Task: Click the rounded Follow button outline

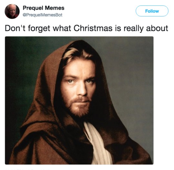Action: (152, 11)
